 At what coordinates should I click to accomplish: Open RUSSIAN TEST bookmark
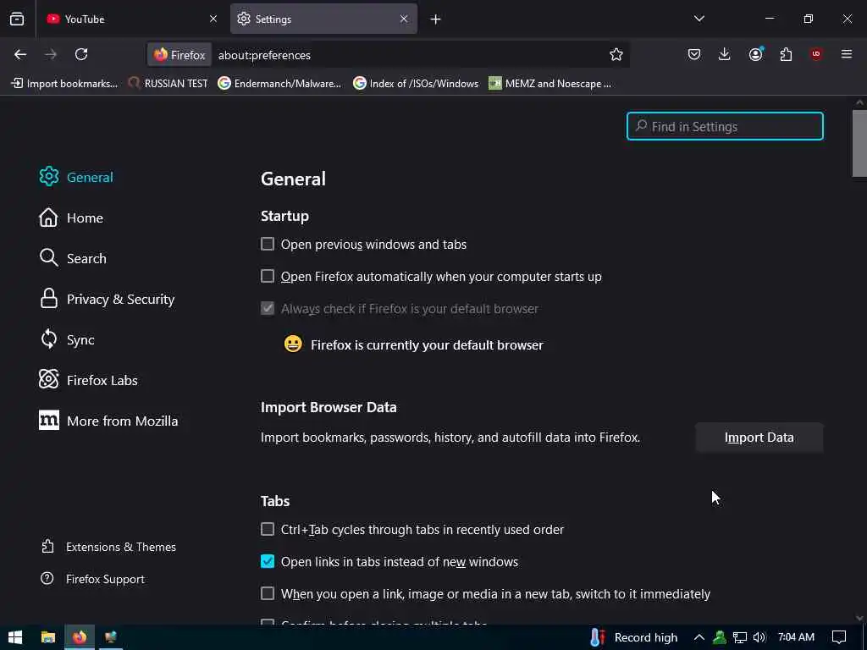coord(168,84)
